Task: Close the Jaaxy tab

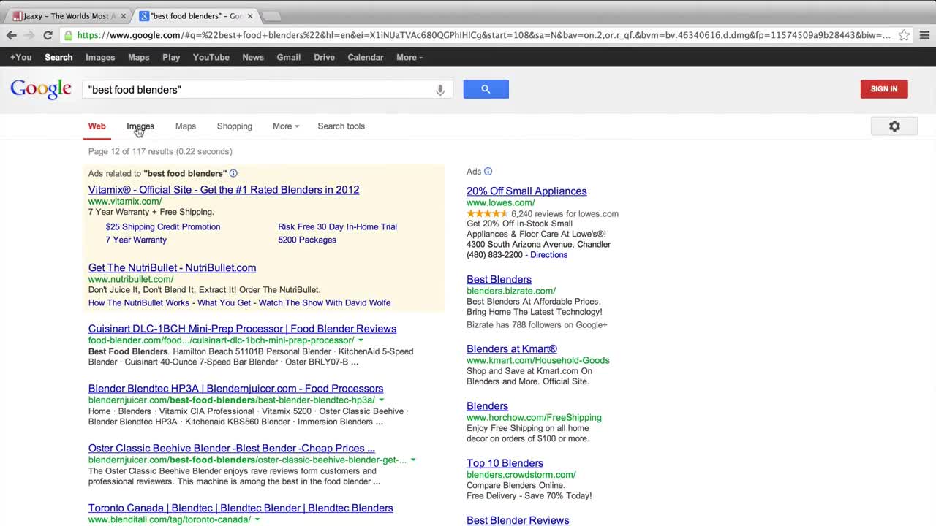Action: pyautogui.click(x=123, y=16)
